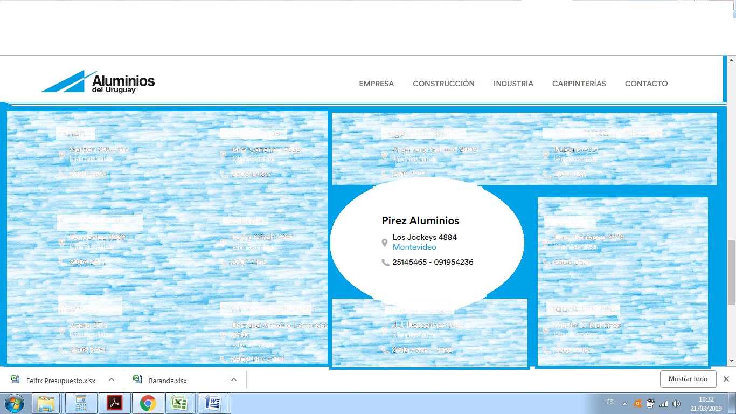Viewport: 736px width, 414px height.
Task: Close the downloads bar
Action: click(x=726, y=379)
